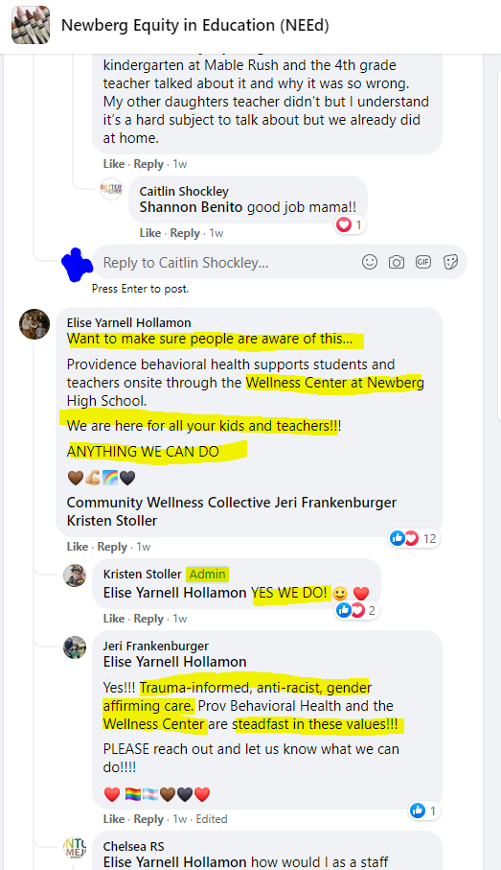Open the sticker picker icon
Image resolution: width=501 pixels, height=870 pixels.
tap(450, 262)
